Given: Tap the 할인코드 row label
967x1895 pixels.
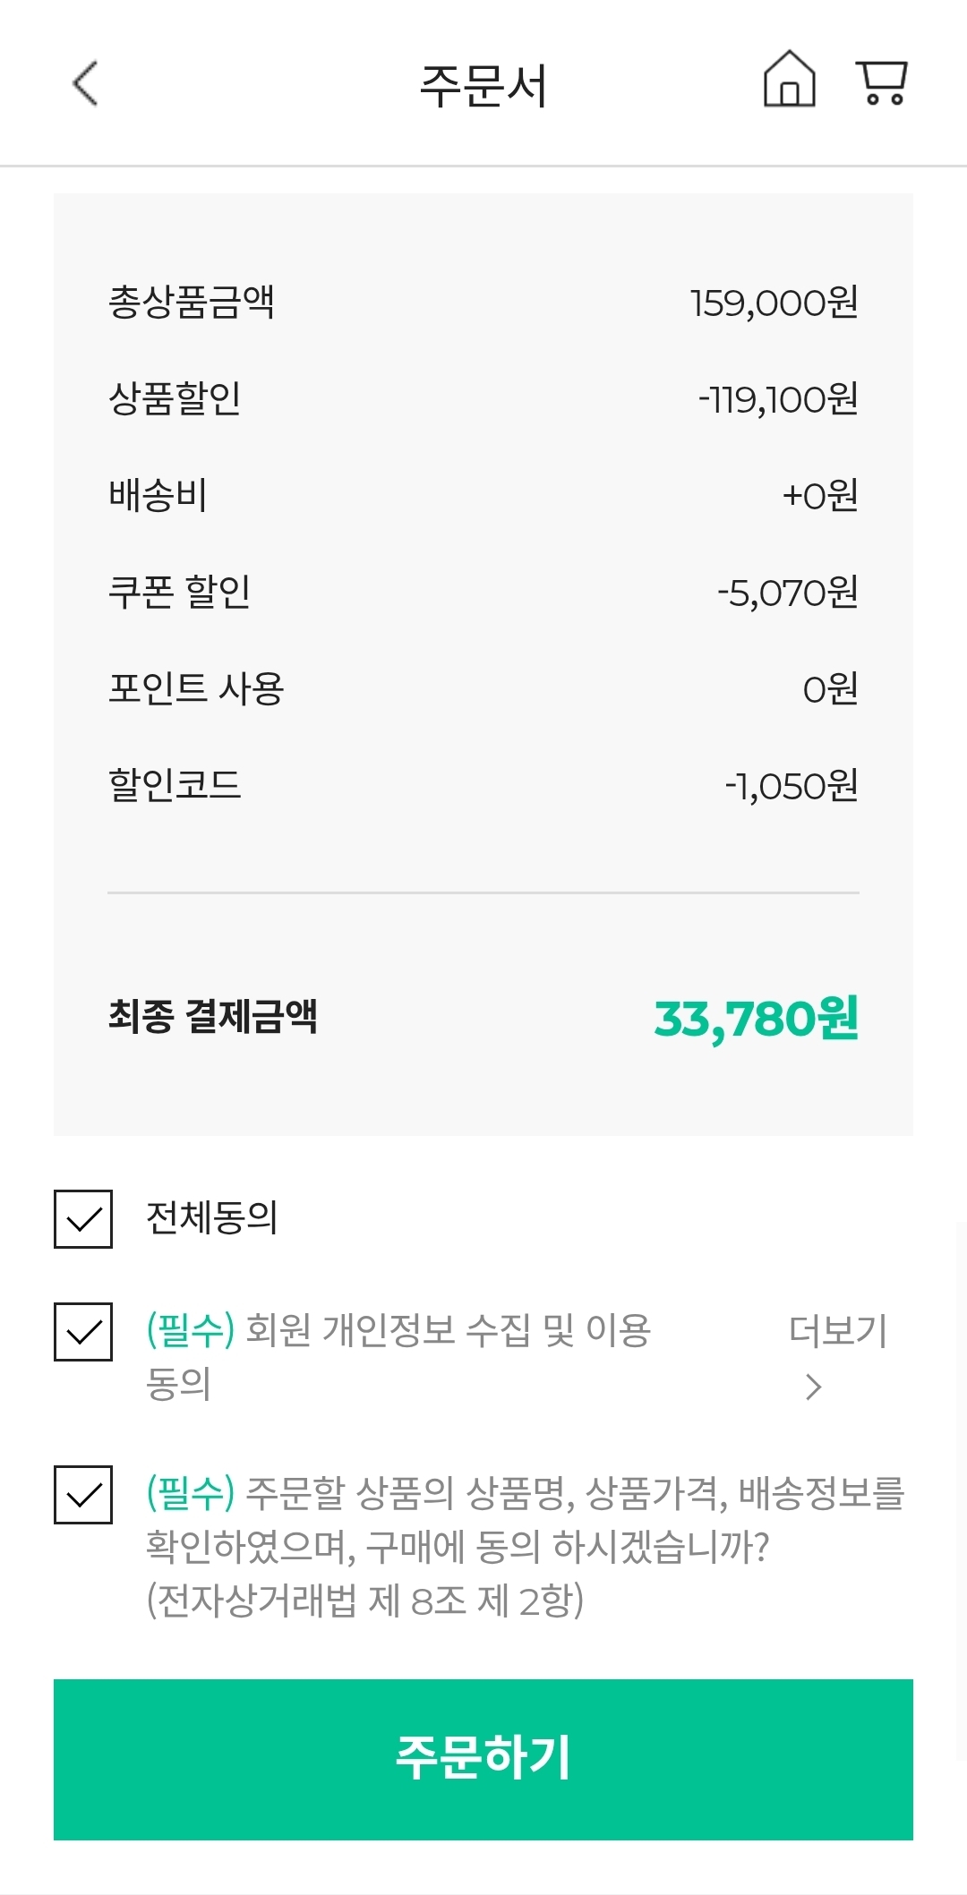Looking at the screenshot, I should pos(175,785).
